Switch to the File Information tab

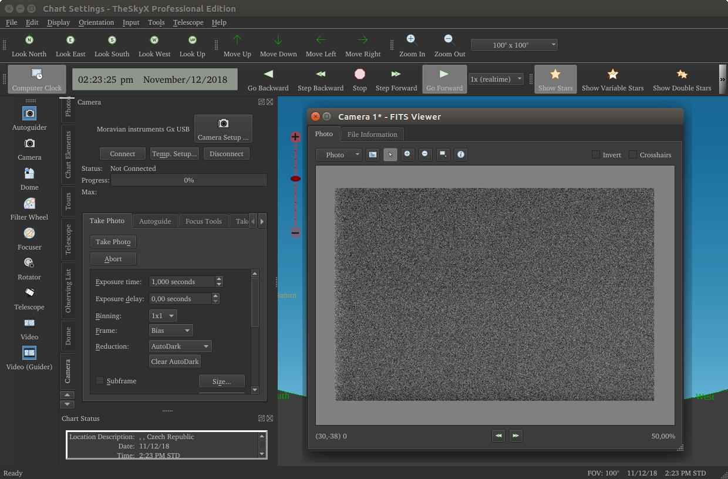[372, 134]
